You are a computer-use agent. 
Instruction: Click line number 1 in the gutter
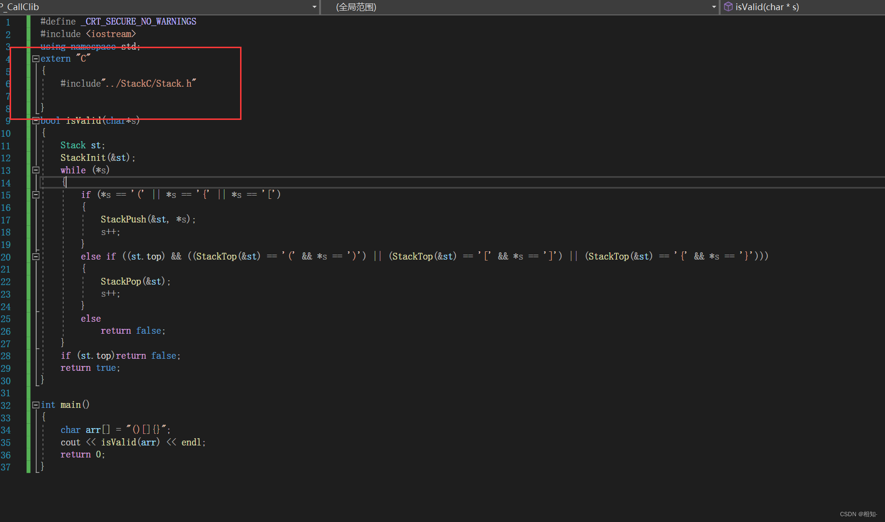(x=8, y=22)
